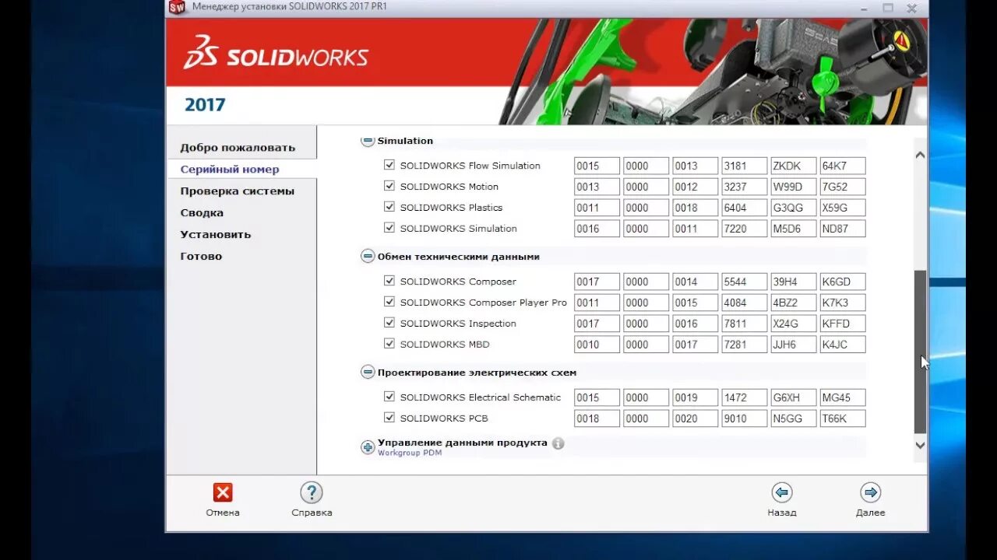
Task: Click the Далее forward arrow icon
Action: (870, 492)
